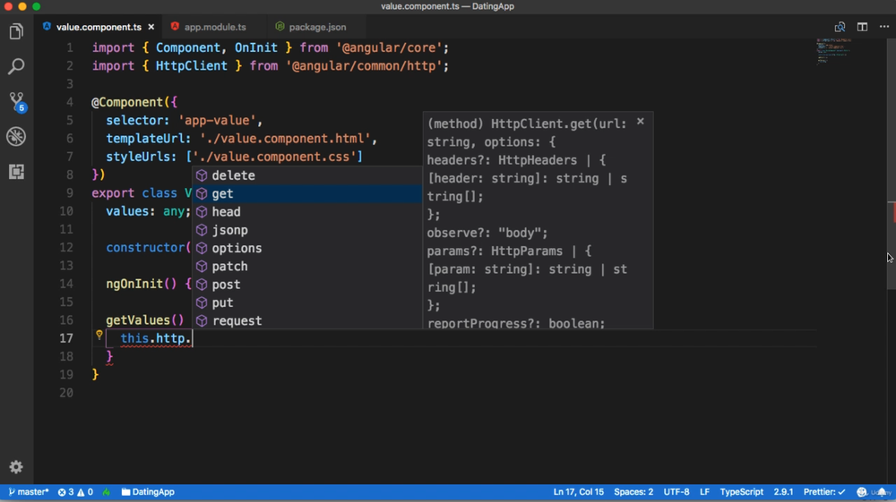896x502 pixels.
Task: Click the feedback smiley icon
Action: click(862, 492)
